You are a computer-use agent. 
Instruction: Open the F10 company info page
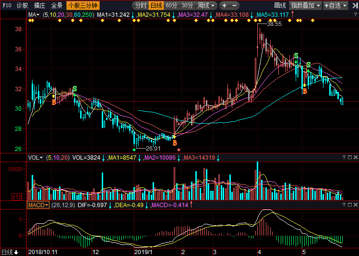point(7,5)
